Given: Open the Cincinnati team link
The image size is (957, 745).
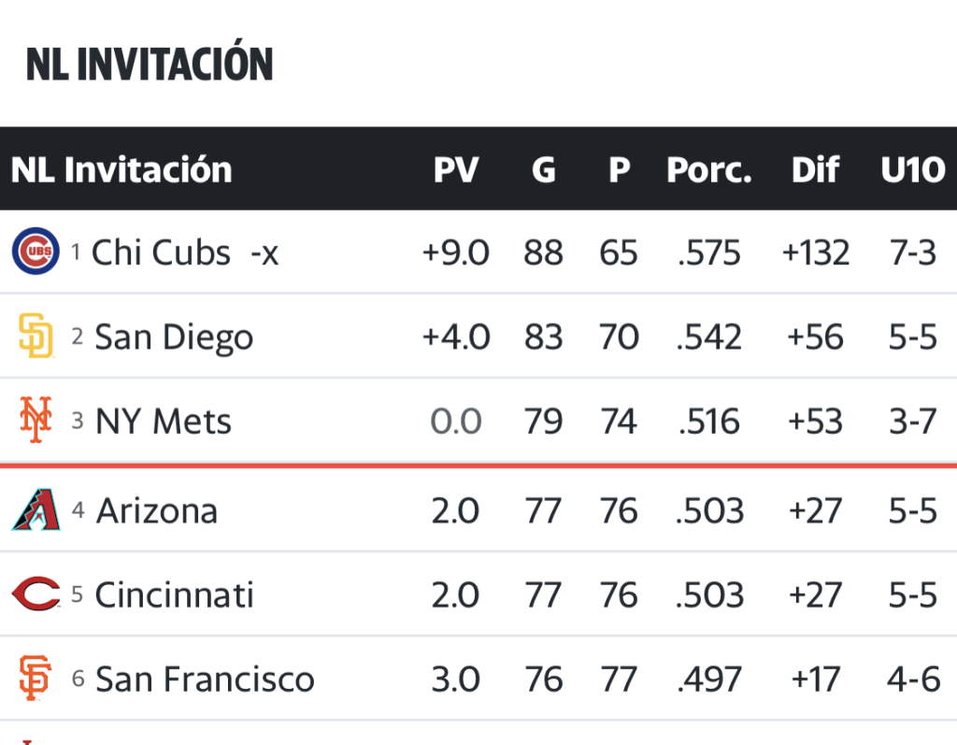Looking at the screenshot, I should [174, 595].
